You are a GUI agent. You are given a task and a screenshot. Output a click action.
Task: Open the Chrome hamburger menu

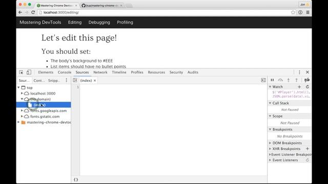307,12
